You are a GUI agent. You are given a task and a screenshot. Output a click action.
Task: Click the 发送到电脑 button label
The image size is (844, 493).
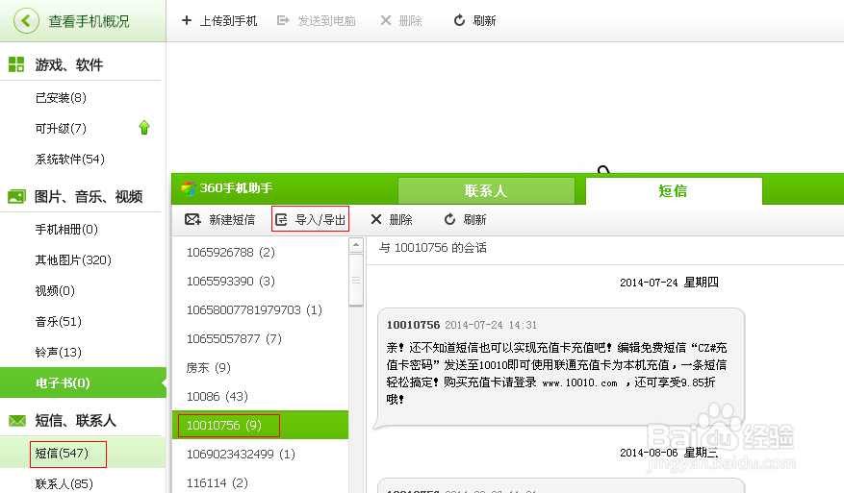click(x=327, y=21)
